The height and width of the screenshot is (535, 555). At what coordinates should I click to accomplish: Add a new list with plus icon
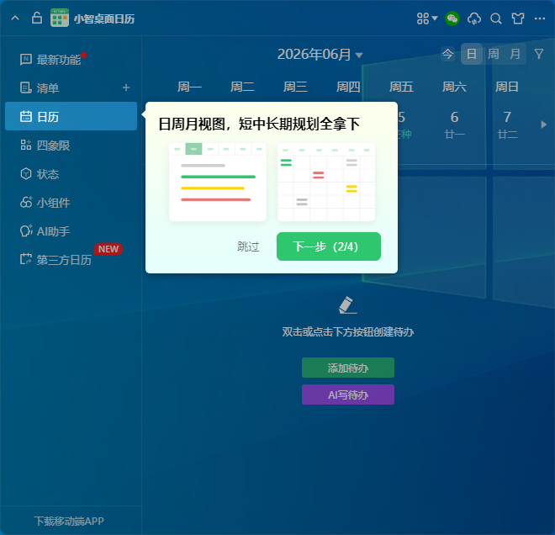click(x=126, y=87)
